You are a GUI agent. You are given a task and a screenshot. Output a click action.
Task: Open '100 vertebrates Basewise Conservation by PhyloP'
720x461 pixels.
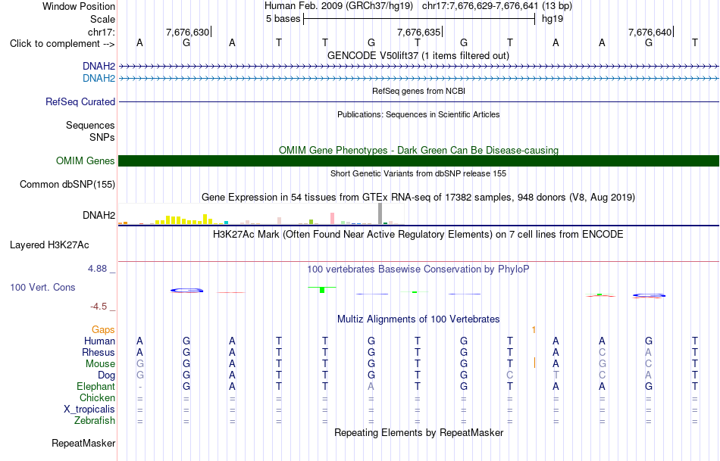(x=418, y=269)
